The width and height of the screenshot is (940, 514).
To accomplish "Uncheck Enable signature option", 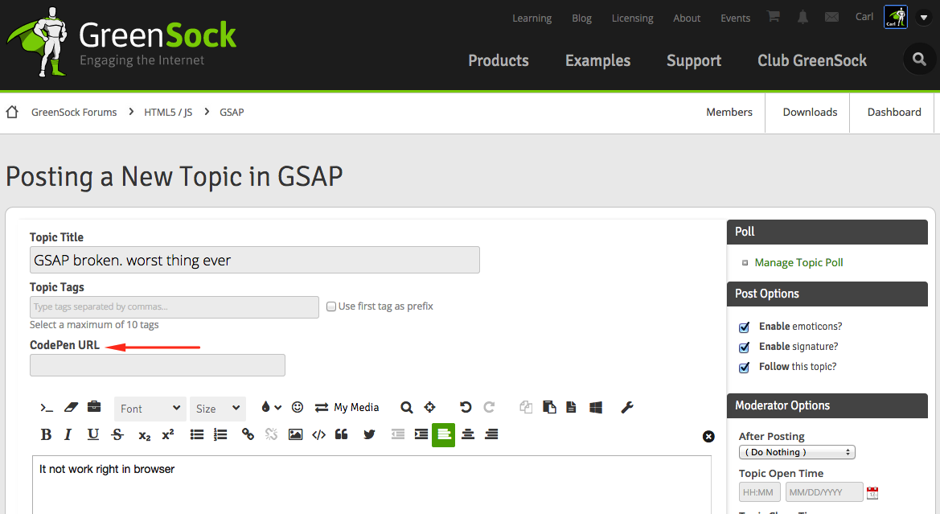I will pos(744,347).
